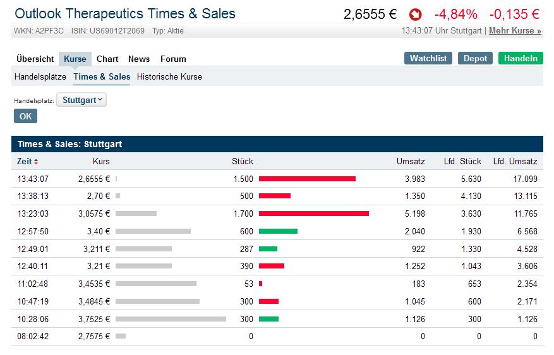Image resolution: width=554 pixels, height=355 pixels.
Task: Select the Kurse tab
Action: pyautogui.click(x=75, y=59)
